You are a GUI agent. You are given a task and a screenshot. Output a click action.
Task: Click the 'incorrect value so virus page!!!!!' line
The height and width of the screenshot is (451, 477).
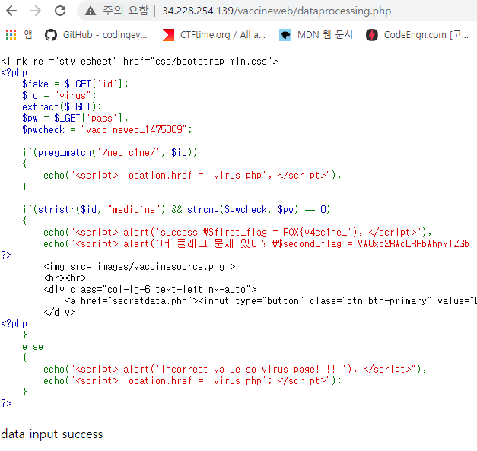(x=235, y=369)
